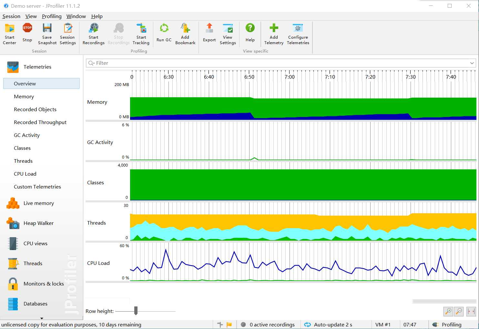Save a snapshot
The image size is (479, 329).
(47, 34)
